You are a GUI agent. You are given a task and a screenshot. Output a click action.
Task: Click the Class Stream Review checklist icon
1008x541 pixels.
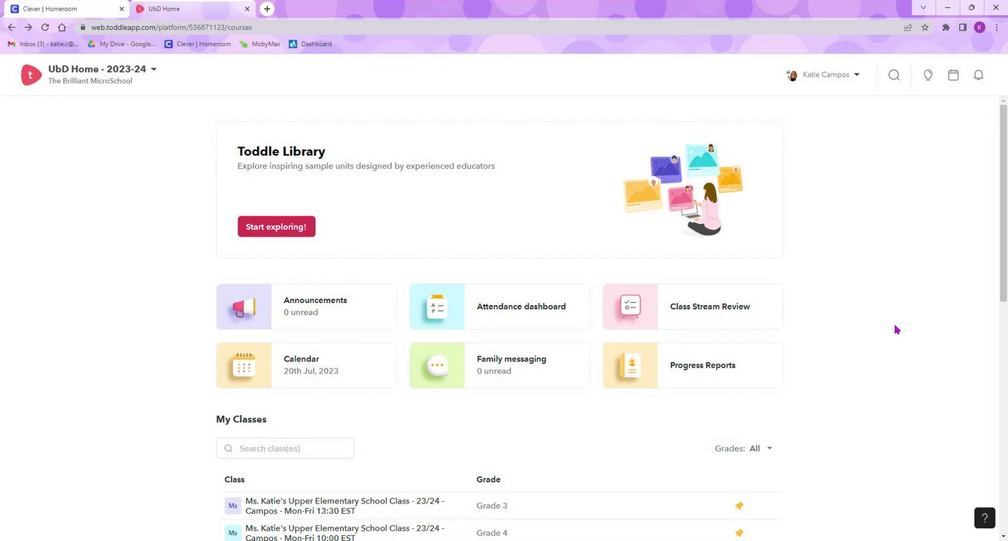coord(630,307)
